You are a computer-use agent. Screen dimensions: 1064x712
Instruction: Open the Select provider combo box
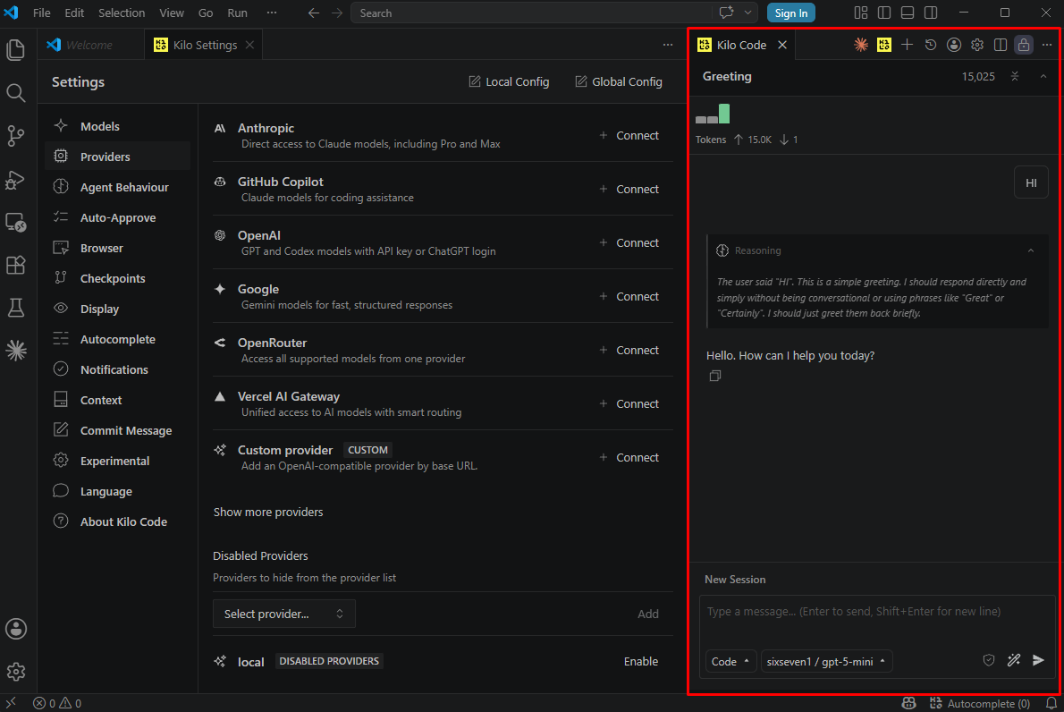pyautogui.click(x=283, y=614)
